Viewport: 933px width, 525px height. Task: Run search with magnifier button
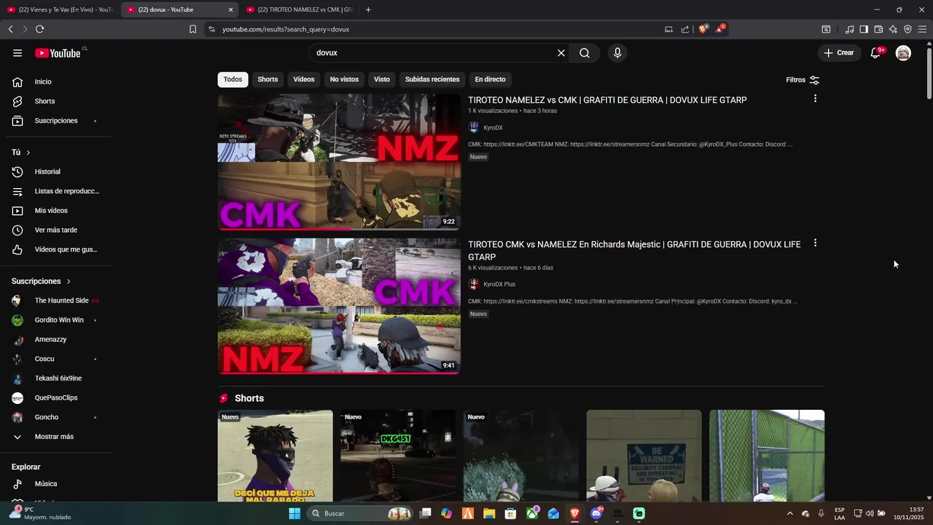[x=585, y=53]
